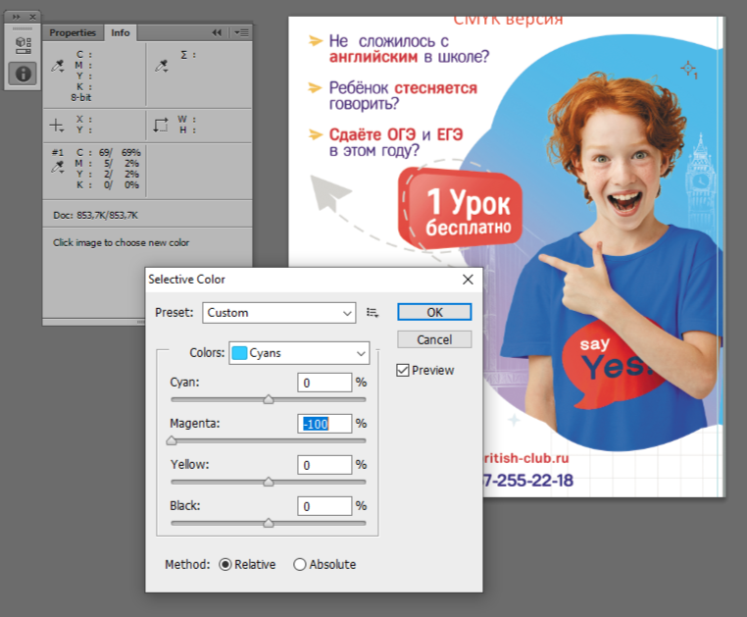Open the Colors dropdown showing Cyans
The width and height of the screenshot is (747, 617).
pos(299,353)
